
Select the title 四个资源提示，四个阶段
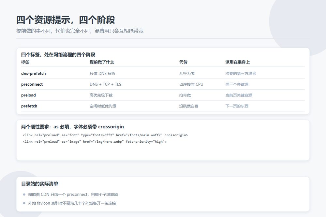click(66, 20)
